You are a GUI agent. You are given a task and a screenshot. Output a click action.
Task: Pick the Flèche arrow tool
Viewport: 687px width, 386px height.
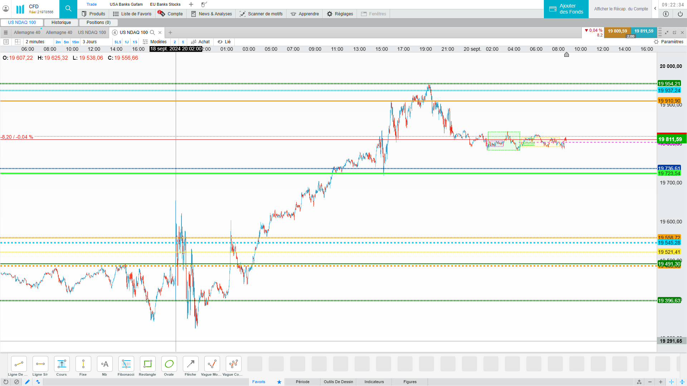(x=190, y=364)
